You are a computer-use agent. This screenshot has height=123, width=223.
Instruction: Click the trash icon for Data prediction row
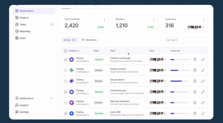point(195,81)
